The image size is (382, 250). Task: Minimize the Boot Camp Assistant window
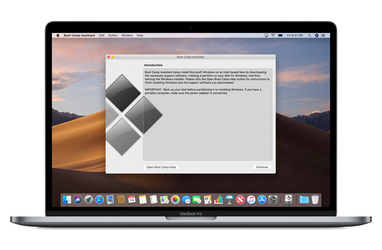[113, 57]
